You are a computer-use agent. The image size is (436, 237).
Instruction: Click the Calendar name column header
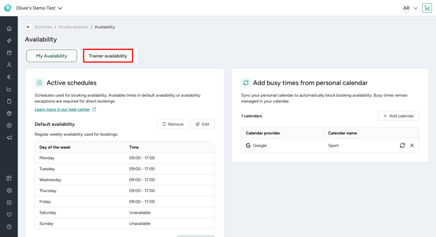(x=342, y=133)
